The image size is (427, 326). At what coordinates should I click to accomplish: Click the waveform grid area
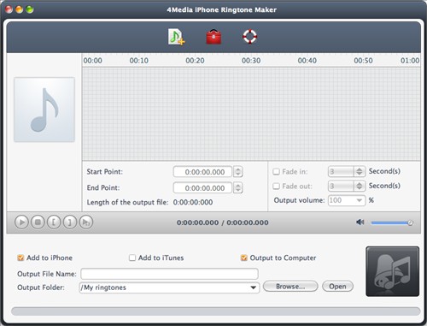[x=251, y=114]
